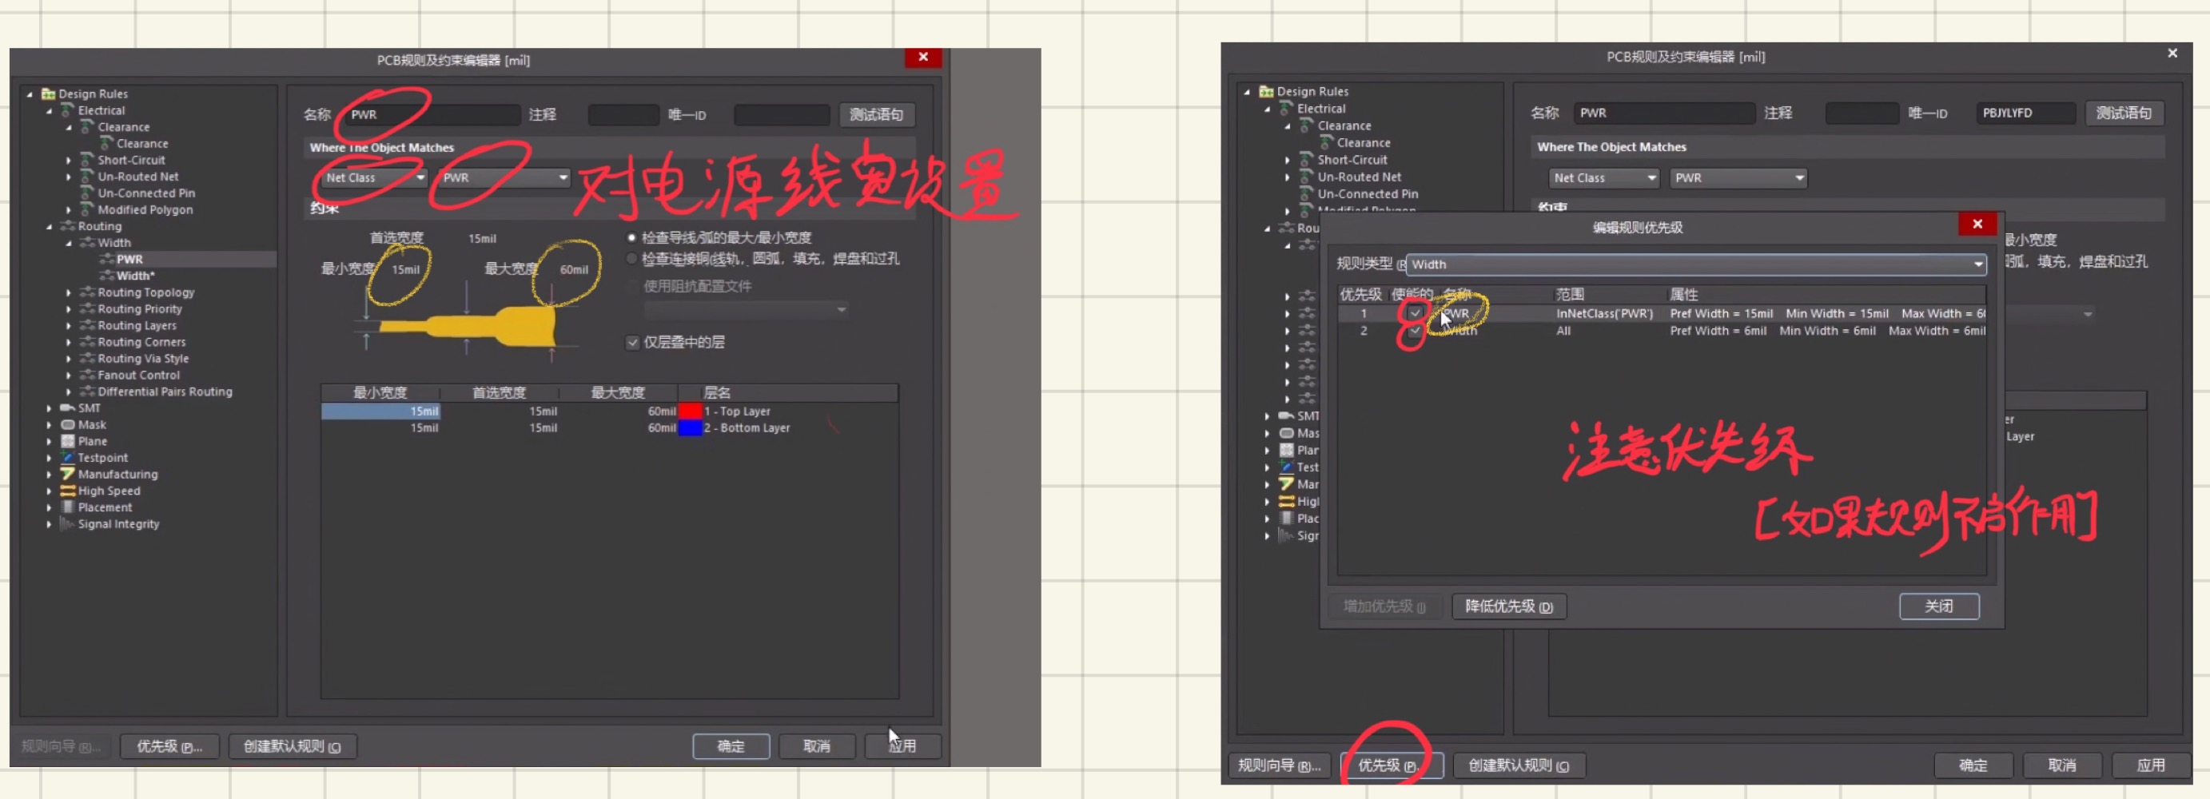Open the Net Class dropdown
The height and width of the screenshot is (799, 2210).
420,177
